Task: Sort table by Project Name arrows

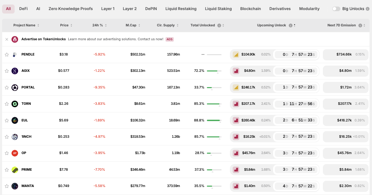Action: coord(38,25)
